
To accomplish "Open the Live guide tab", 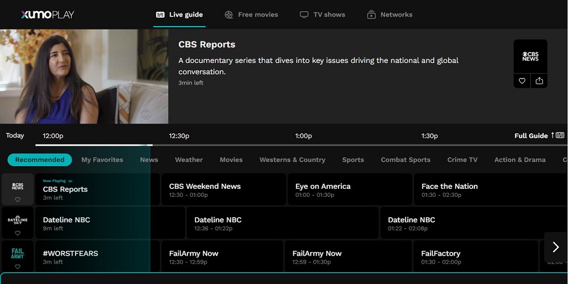I will [x=179, y=15].
